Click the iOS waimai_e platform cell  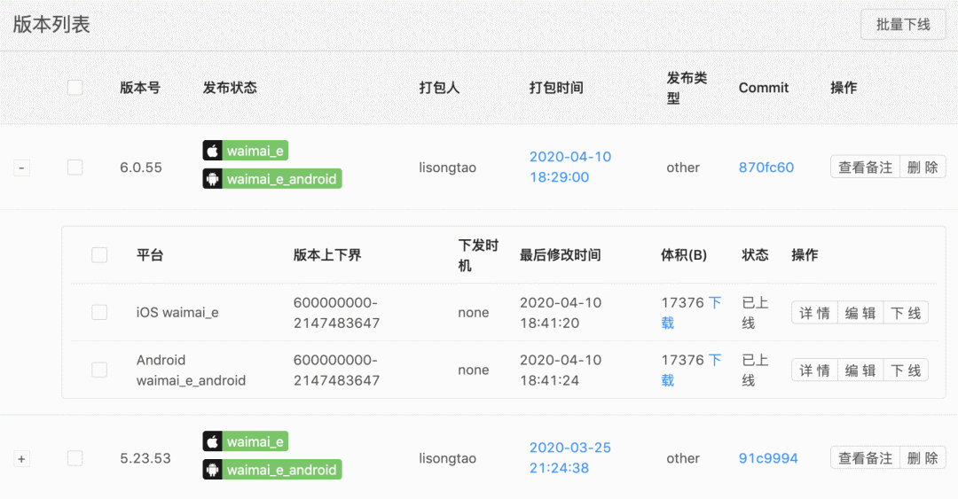point(177,312)
